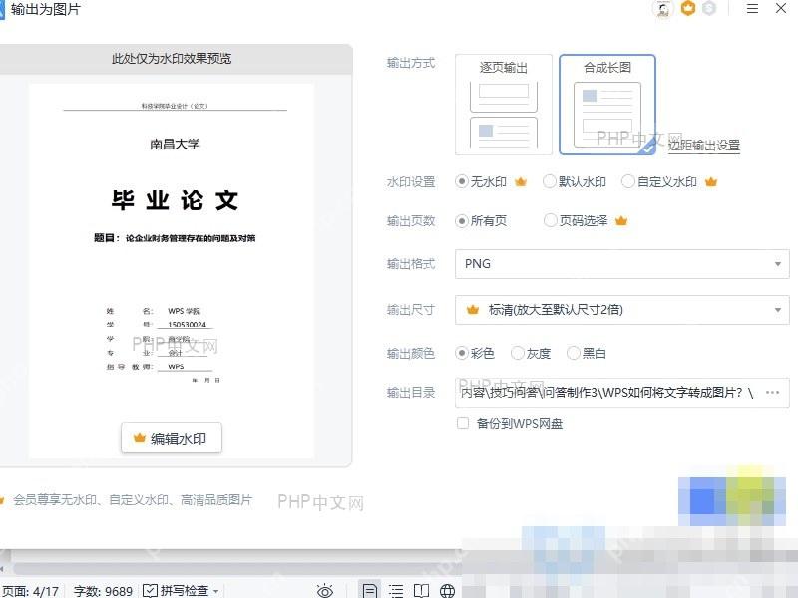
Task: Toggle 拼写检查 in the status bar
Action: pyautogui.click(x=176, y=590)
